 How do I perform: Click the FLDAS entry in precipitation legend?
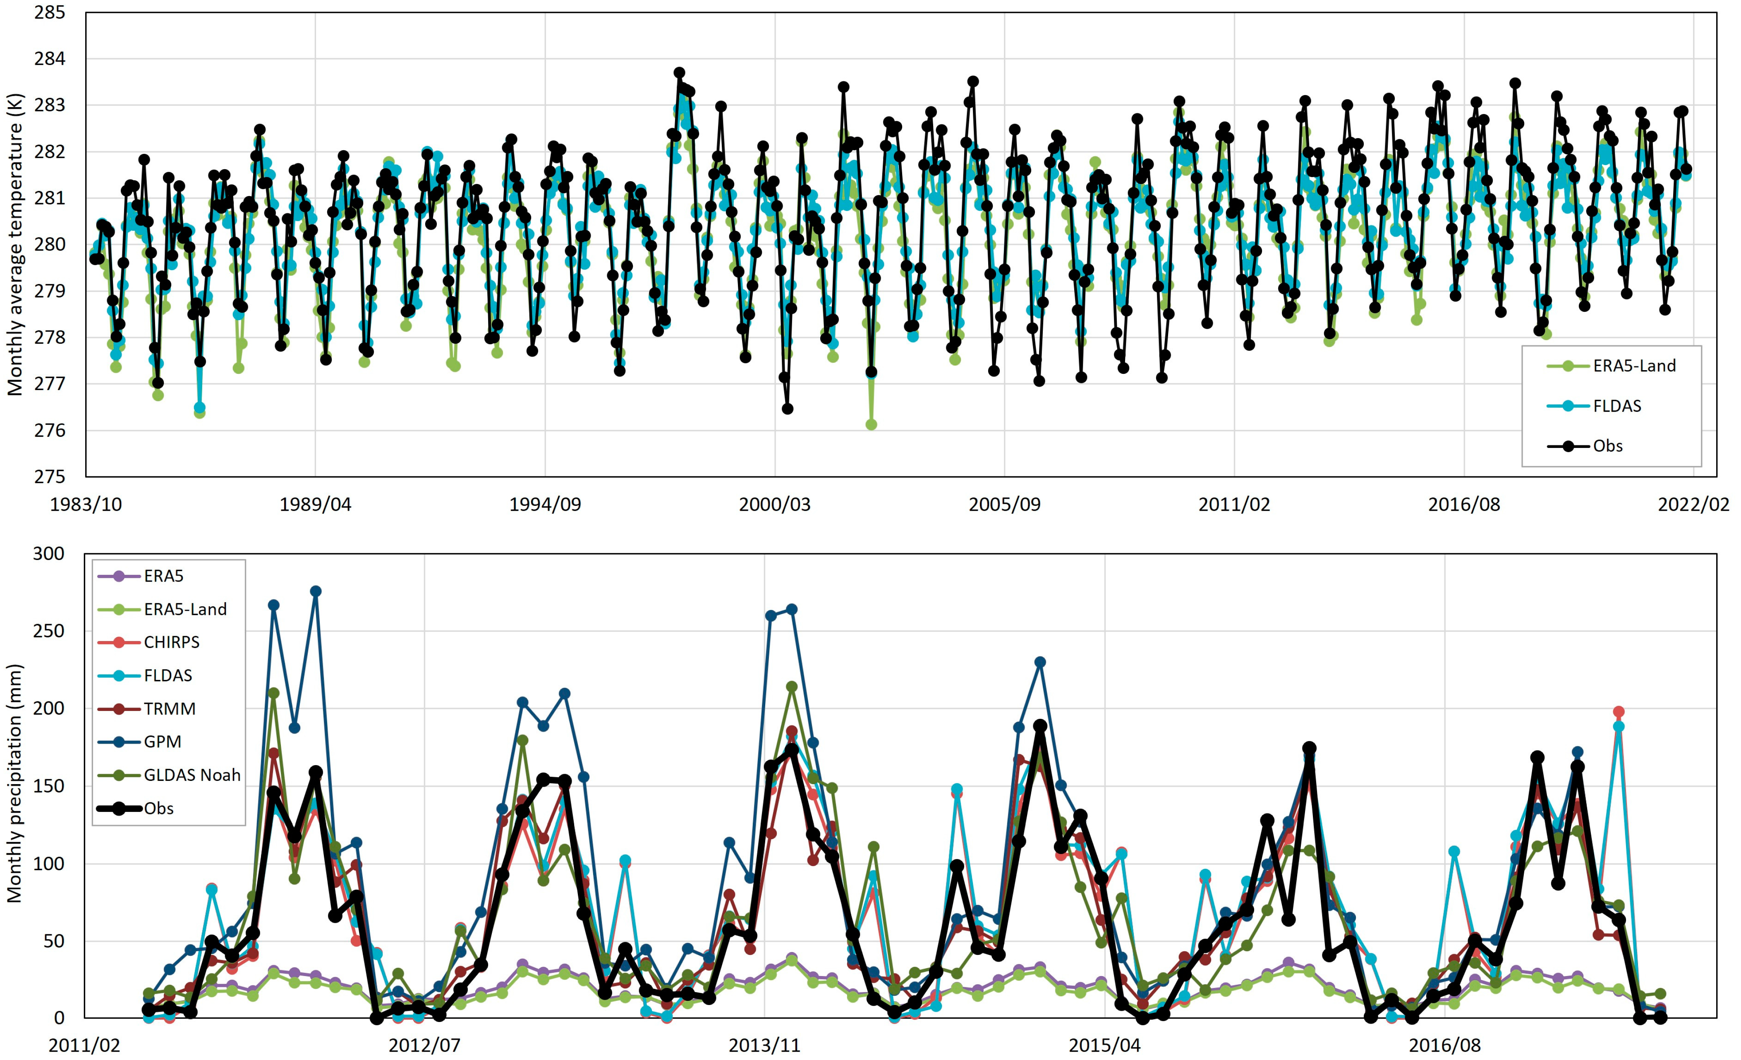(168, 675)
